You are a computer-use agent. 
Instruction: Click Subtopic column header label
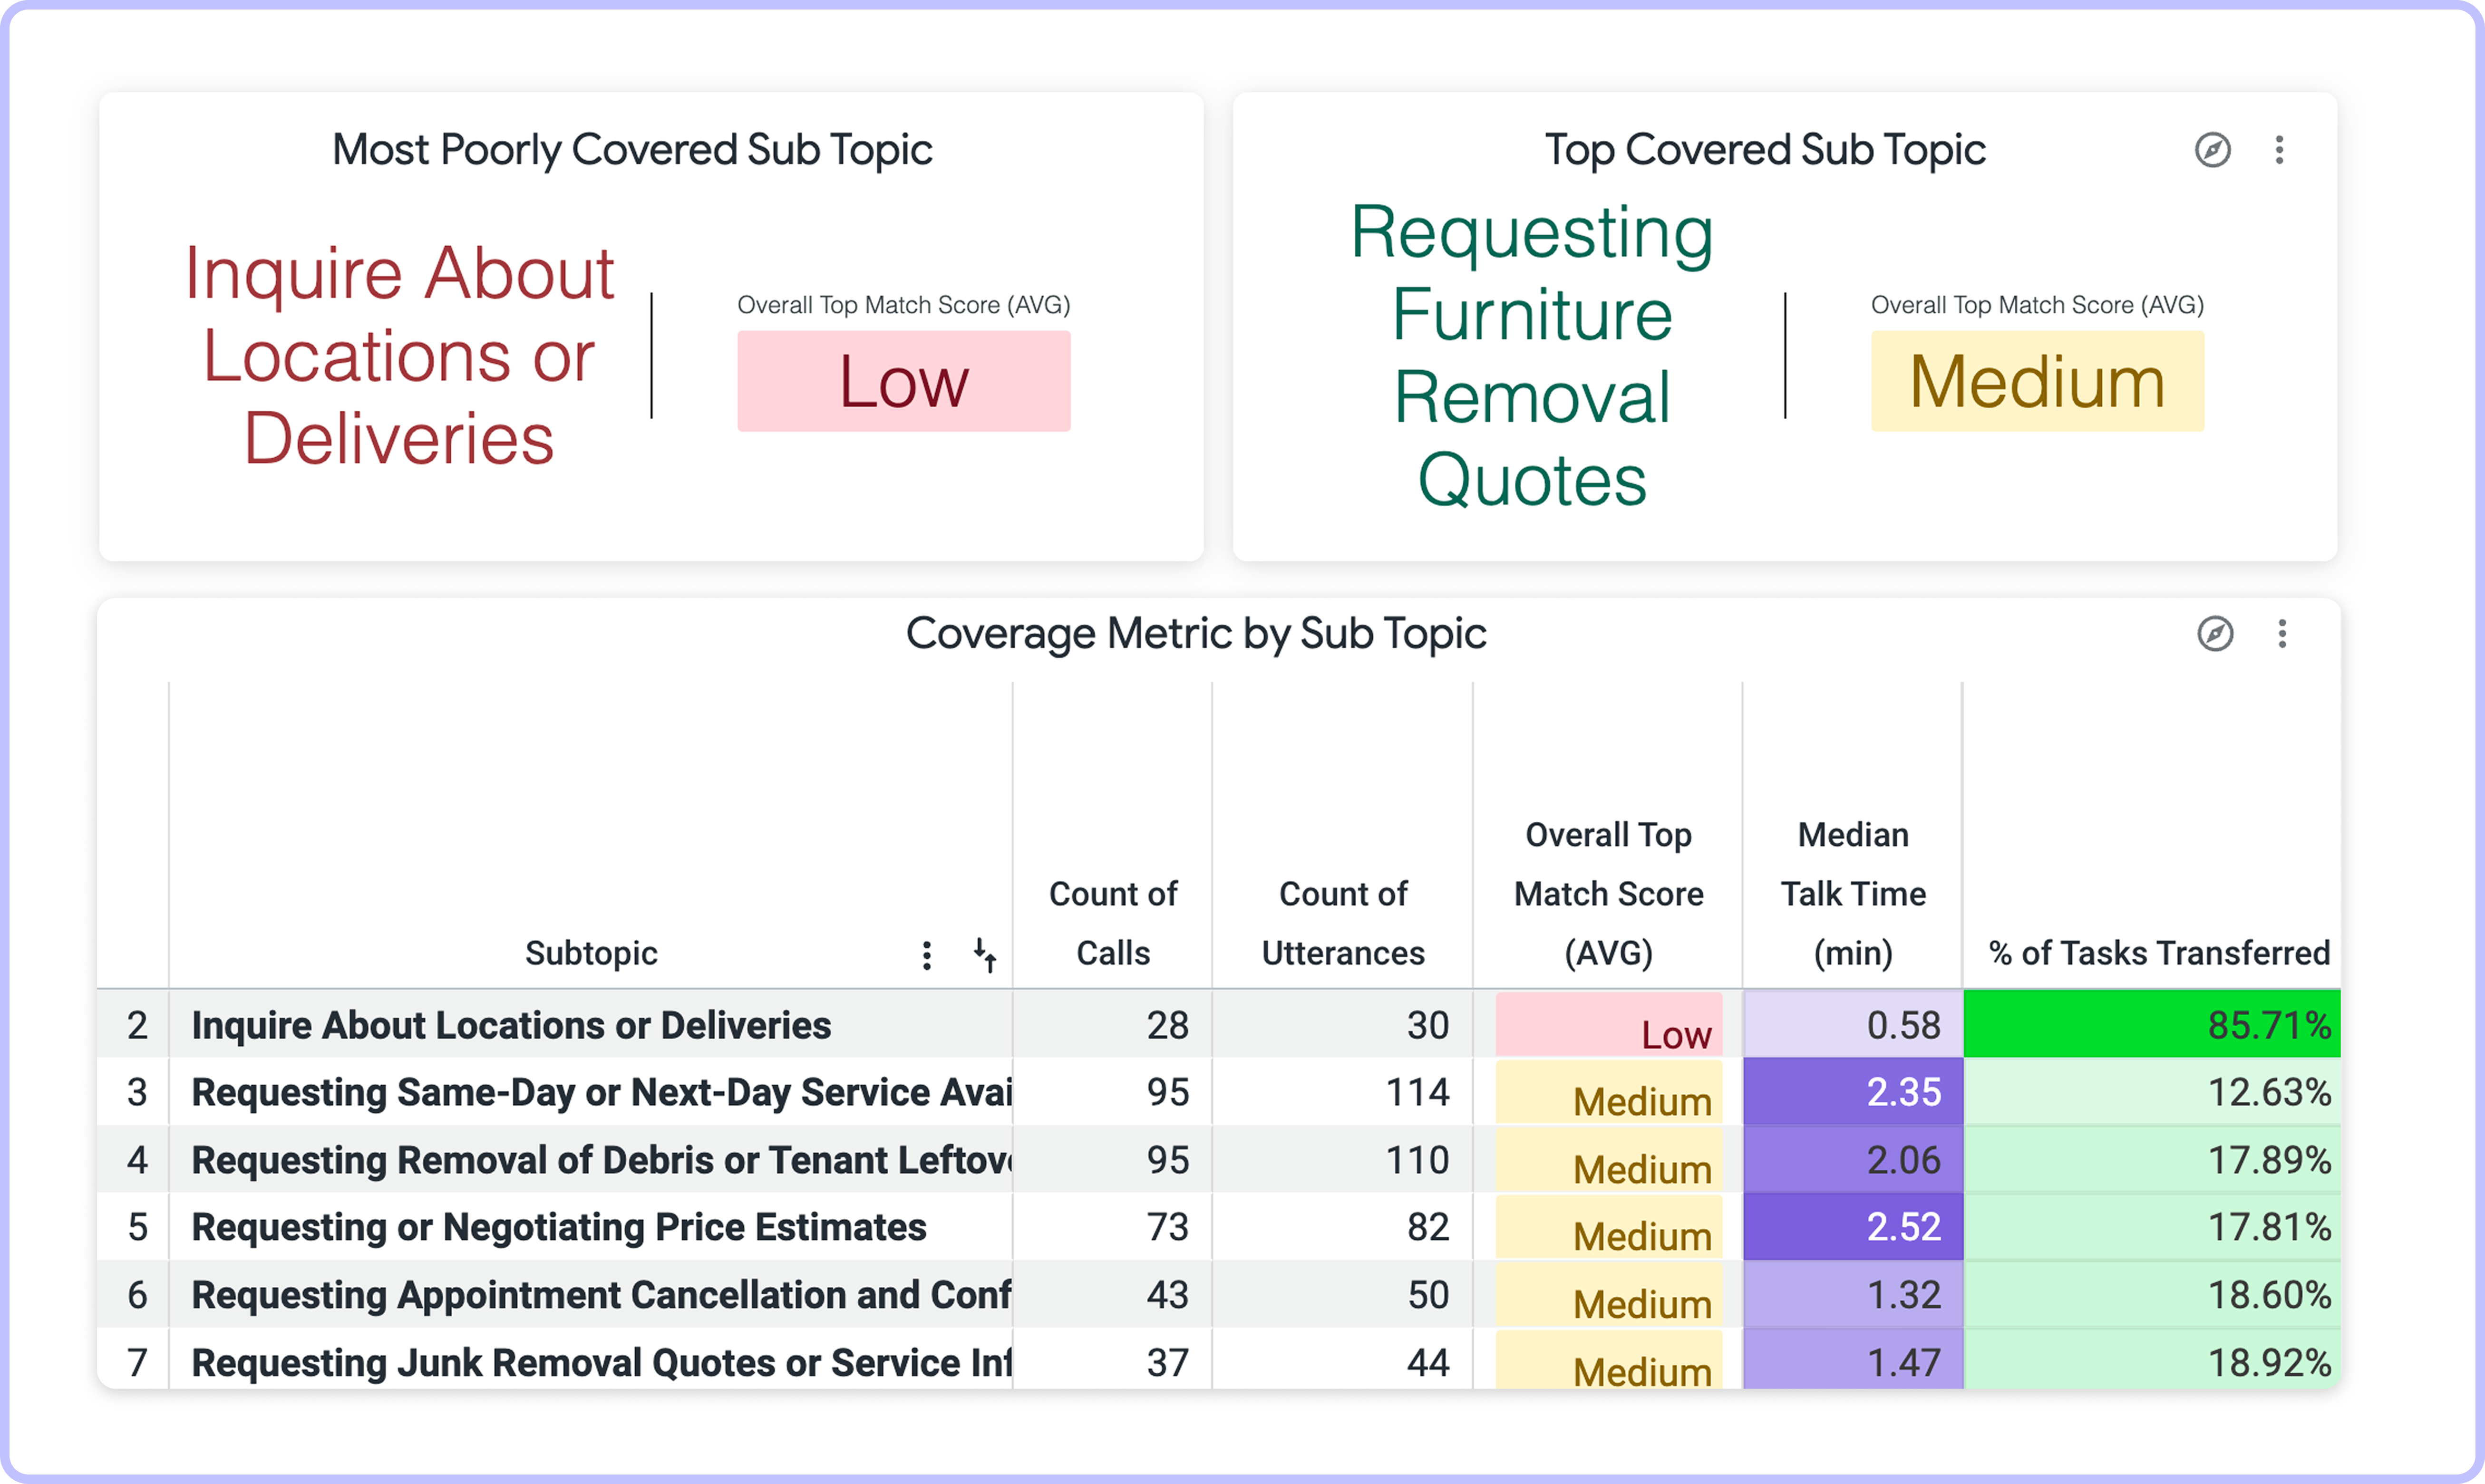tap(591, 953)
